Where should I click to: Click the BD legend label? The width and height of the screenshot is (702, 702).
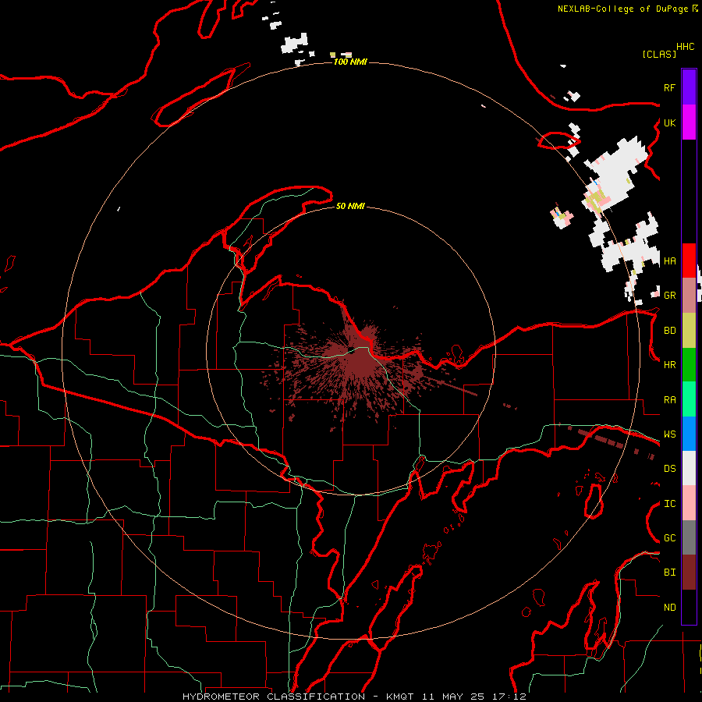click(670, 331)
